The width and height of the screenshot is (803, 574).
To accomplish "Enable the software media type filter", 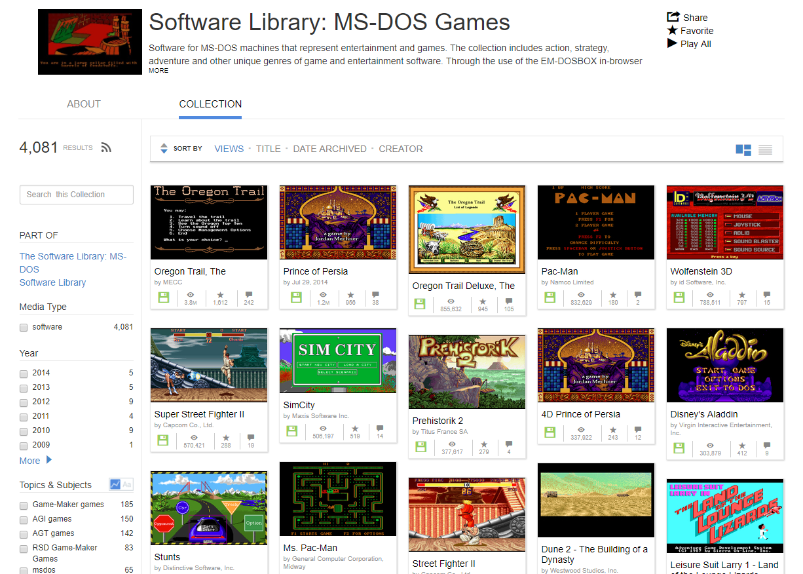I will pos(24,327).
